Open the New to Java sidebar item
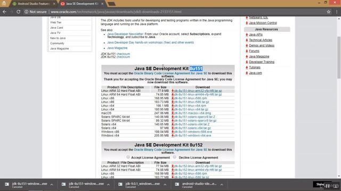The height and width of the screenshot is (191, 341). pos(58,38)
